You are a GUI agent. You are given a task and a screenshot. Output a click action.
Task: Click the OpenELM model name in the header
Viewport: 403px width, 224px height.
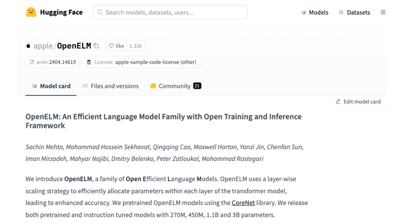pos(74,46)
